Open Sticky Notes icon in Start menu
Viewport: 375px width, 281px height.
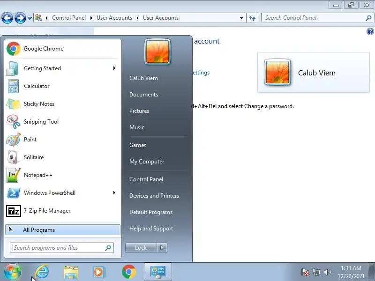click(x=13, y=104)
